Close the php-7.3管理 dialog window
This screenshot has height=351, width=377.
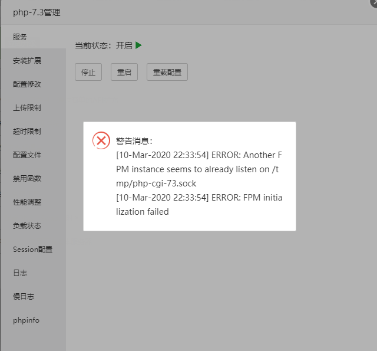[x=373, y=3]
